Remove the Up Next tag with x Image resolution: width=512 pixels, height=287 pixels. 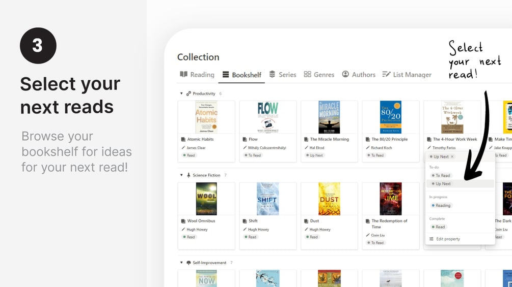452,156
